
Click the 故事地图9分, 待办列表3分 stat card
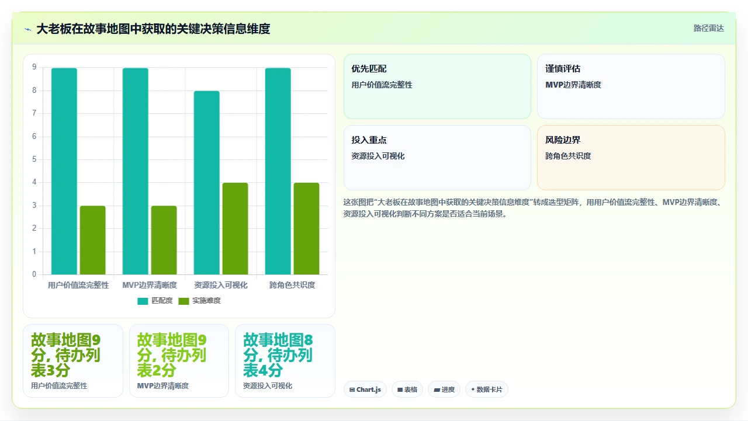tap(73, 361)
